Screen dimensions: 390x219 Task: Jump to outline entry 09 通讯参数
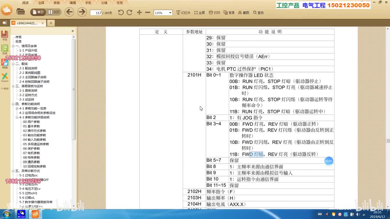(x=31, y=162)
